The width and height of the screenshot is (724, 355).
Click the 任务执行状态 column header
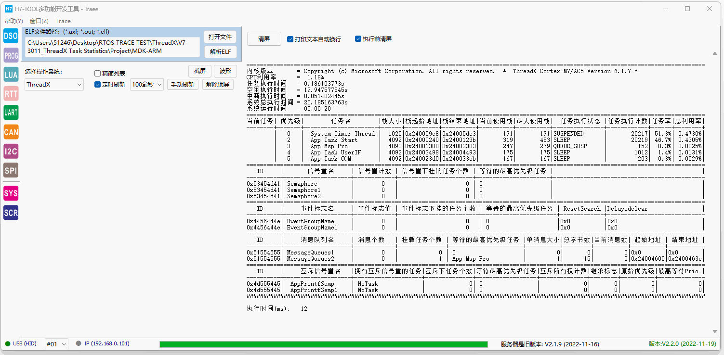pos(580,121)
